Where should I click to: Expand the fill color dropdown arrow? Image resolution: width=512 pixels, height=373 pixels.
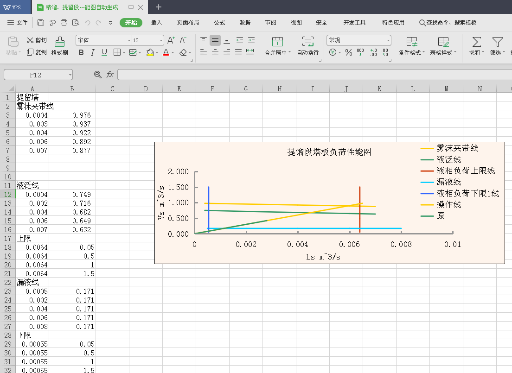tap(157, 52)
